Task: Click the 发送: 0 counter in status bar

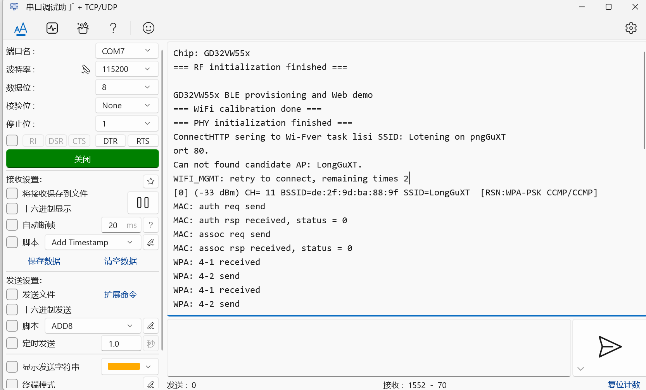Action: (181, 385)
